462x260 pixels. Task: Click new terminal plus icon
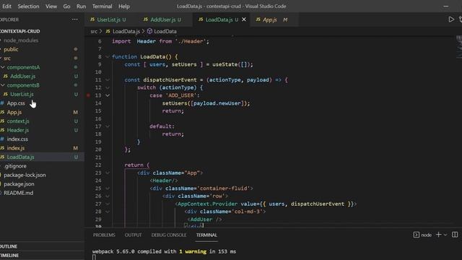[x=438, y=235]
